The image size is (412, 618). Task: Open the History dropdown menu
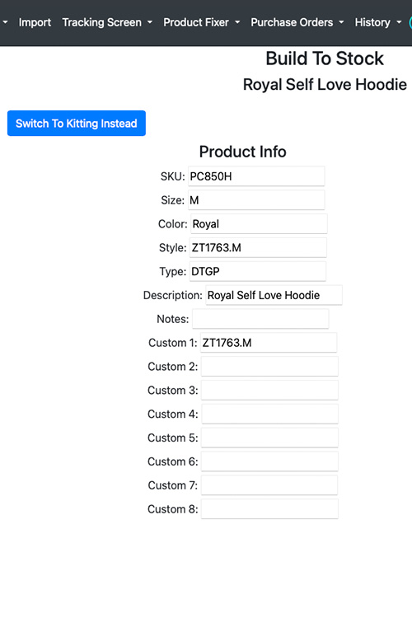pos(378,22)
